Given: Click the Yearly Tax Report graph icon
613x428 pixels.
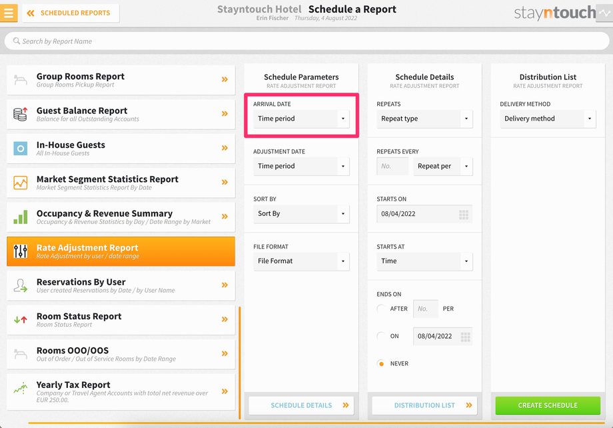Looking at the screenshot, I should [21, 388].
